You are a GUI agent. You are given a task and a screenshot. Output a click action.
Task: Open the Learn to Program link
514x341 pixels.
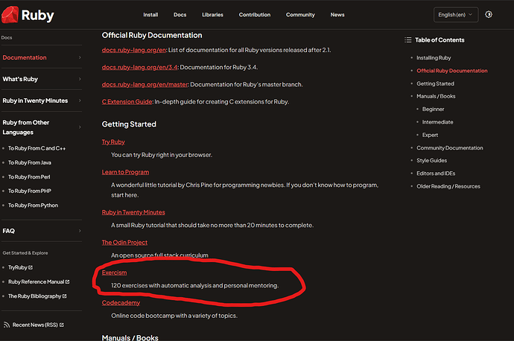[x=125, y=172]
